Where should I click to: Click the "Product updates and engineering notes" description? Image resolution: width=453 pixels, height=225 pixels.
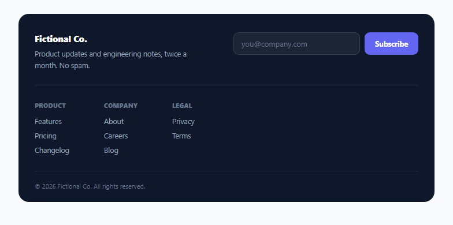tap(111, 60)
